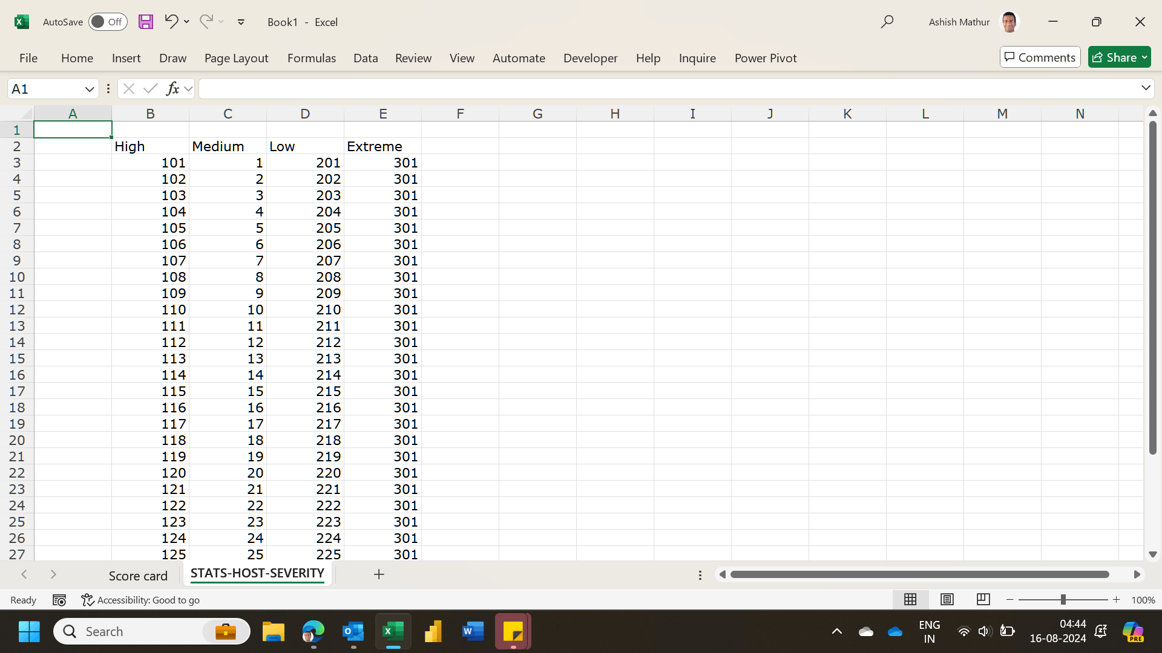Expand the Name Box dropdown arrow

click(x=90, y=89)
